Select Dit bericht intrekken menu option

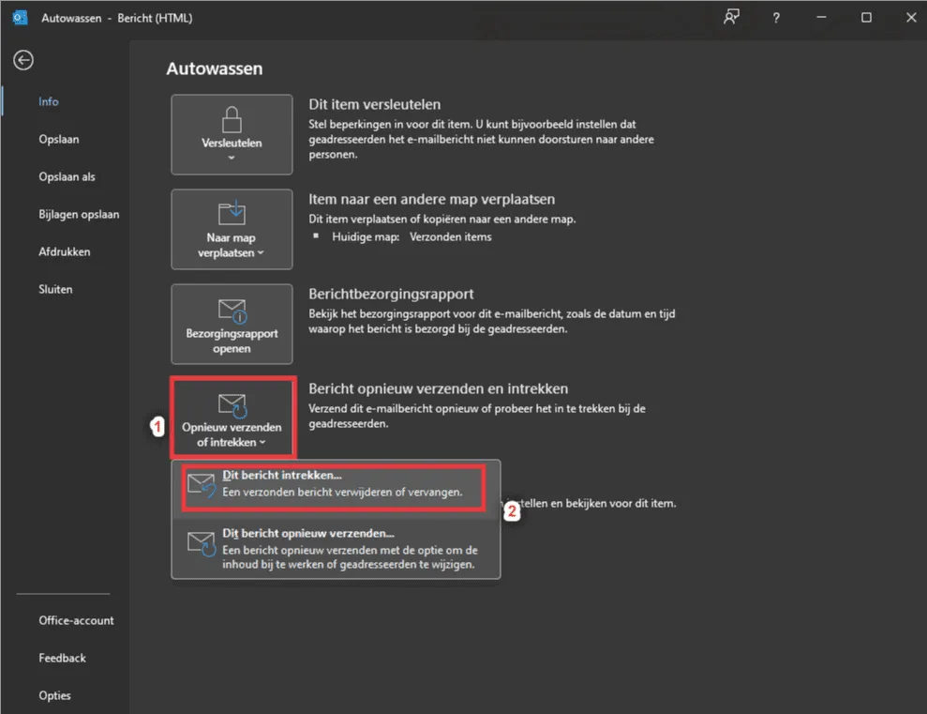(x=335, y=484)
